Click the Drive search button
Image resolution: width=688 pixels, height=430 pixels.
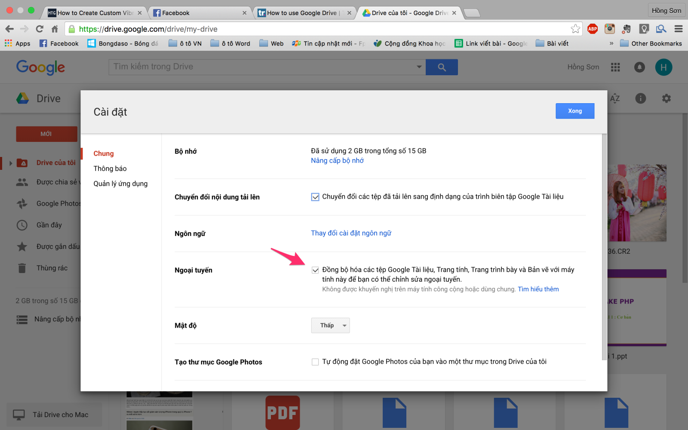[442, 67]
